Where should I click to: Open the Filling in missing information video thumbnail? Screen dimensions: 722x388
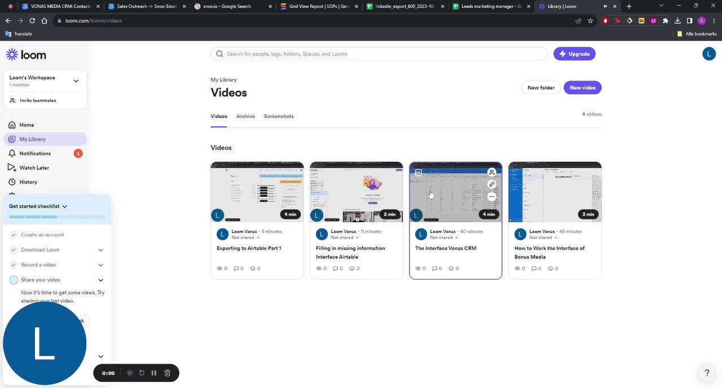coord(356,192)
